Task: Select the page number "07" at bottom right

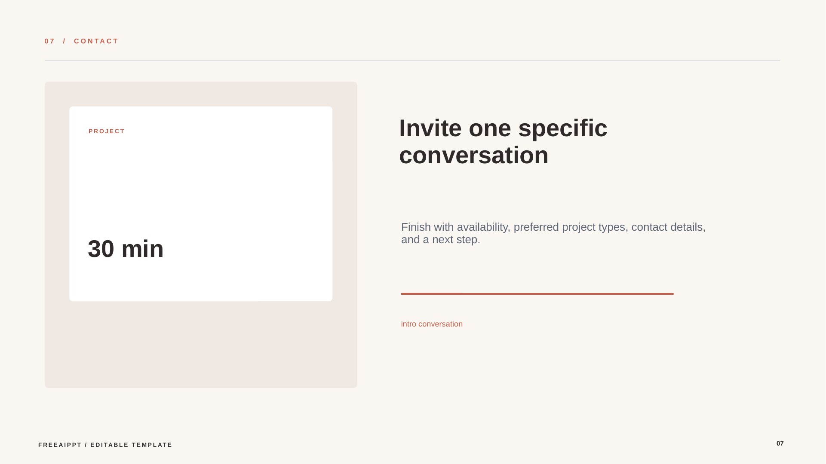Action: pyautogui.click(x=780, y=444)
